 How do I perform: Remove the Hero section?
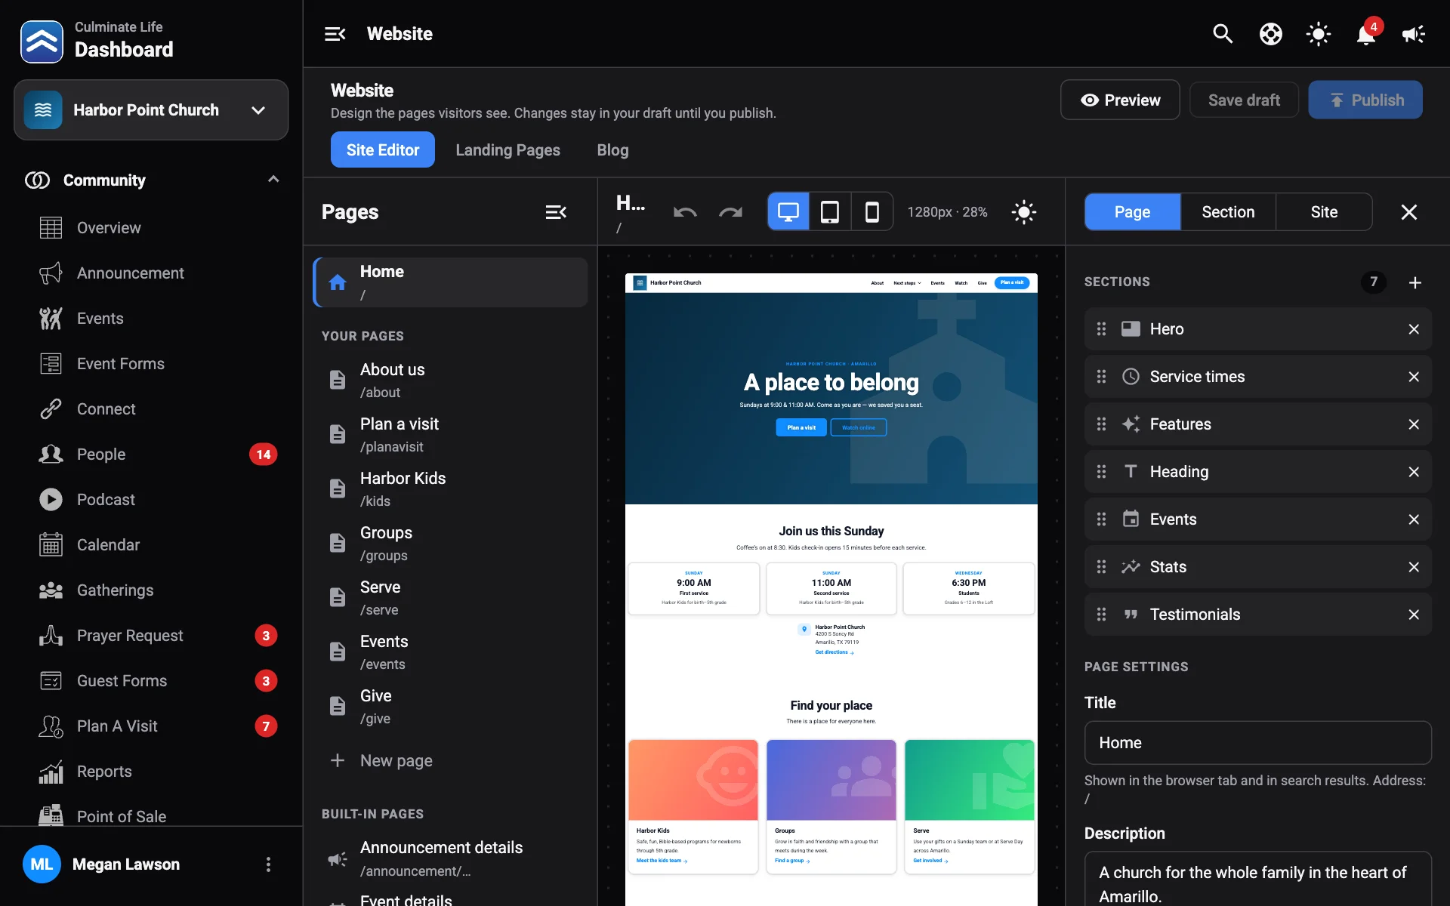click(x=1414, y=329)
